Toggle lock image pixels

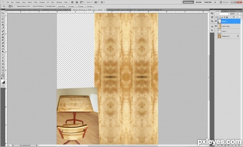click(x=222, y=17)
